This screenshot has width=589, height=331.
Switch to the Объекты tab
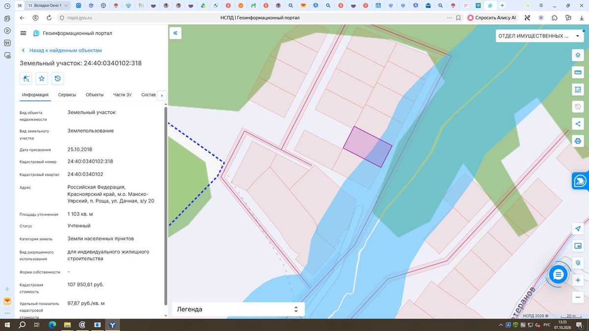pos(95,95)
